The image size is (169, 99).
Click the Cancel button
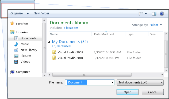(x=153, y=92)
